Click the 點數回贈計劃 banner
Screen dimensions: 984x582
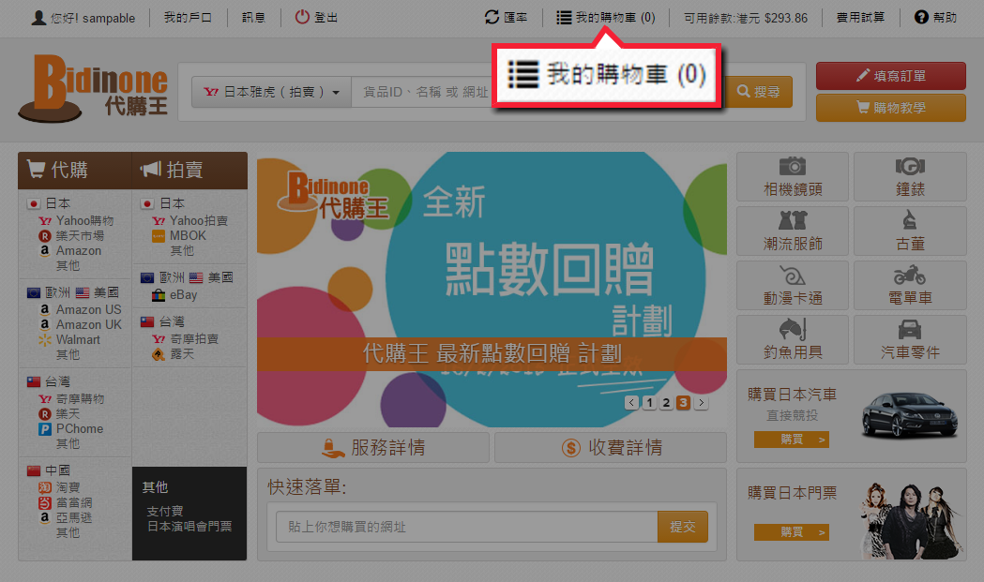(x=492, y=290)
